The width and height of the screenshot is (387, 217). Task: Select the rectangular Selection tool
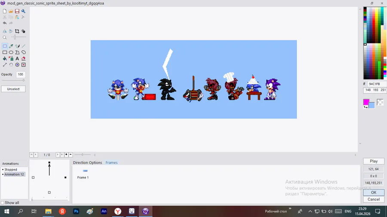(x=5, y=46)
